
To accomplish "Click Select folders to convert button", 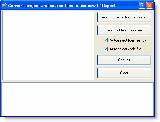I will click(x=124, y=30).
